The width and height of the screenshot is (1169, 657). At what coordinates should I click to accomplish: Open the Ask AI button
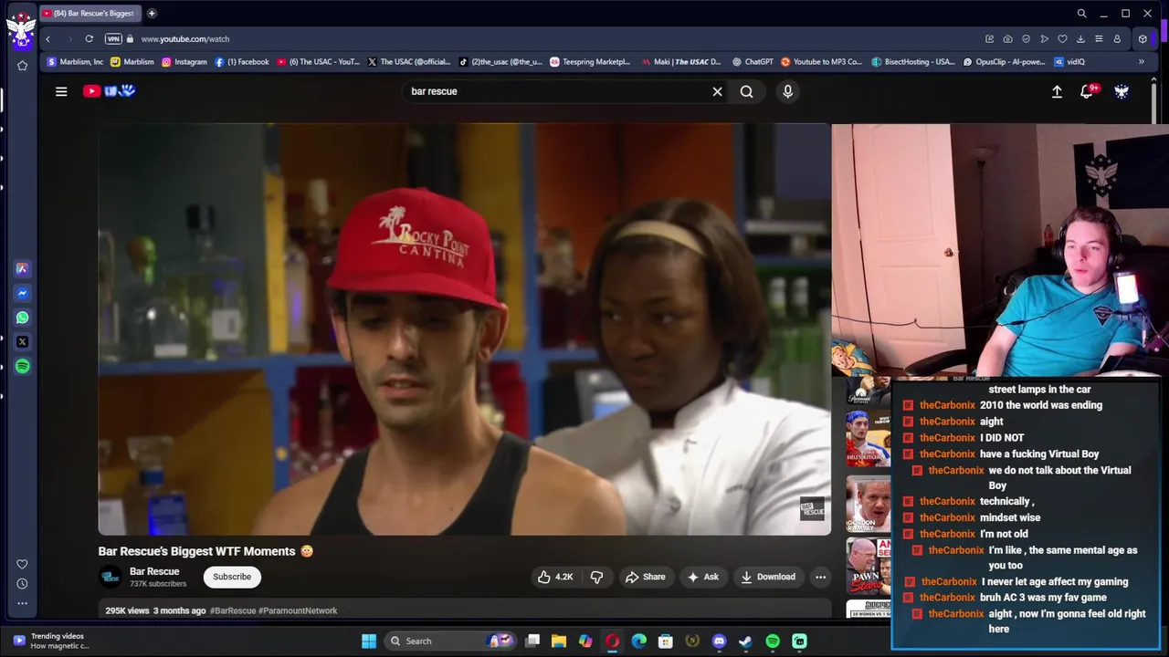pyautogui.click(x=703, y=577)
